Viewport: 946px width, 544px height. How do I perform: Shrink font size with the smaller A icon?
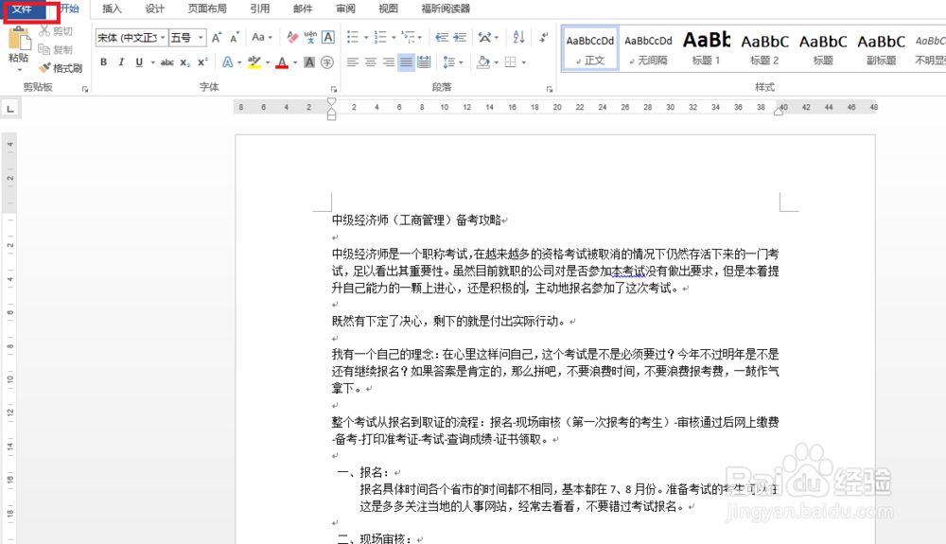[x=235, y=38]
